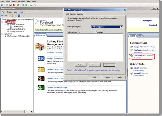Switch to the Tasks tab in task pane
This screenshot has width=162, height=116.
click(132, 36)
